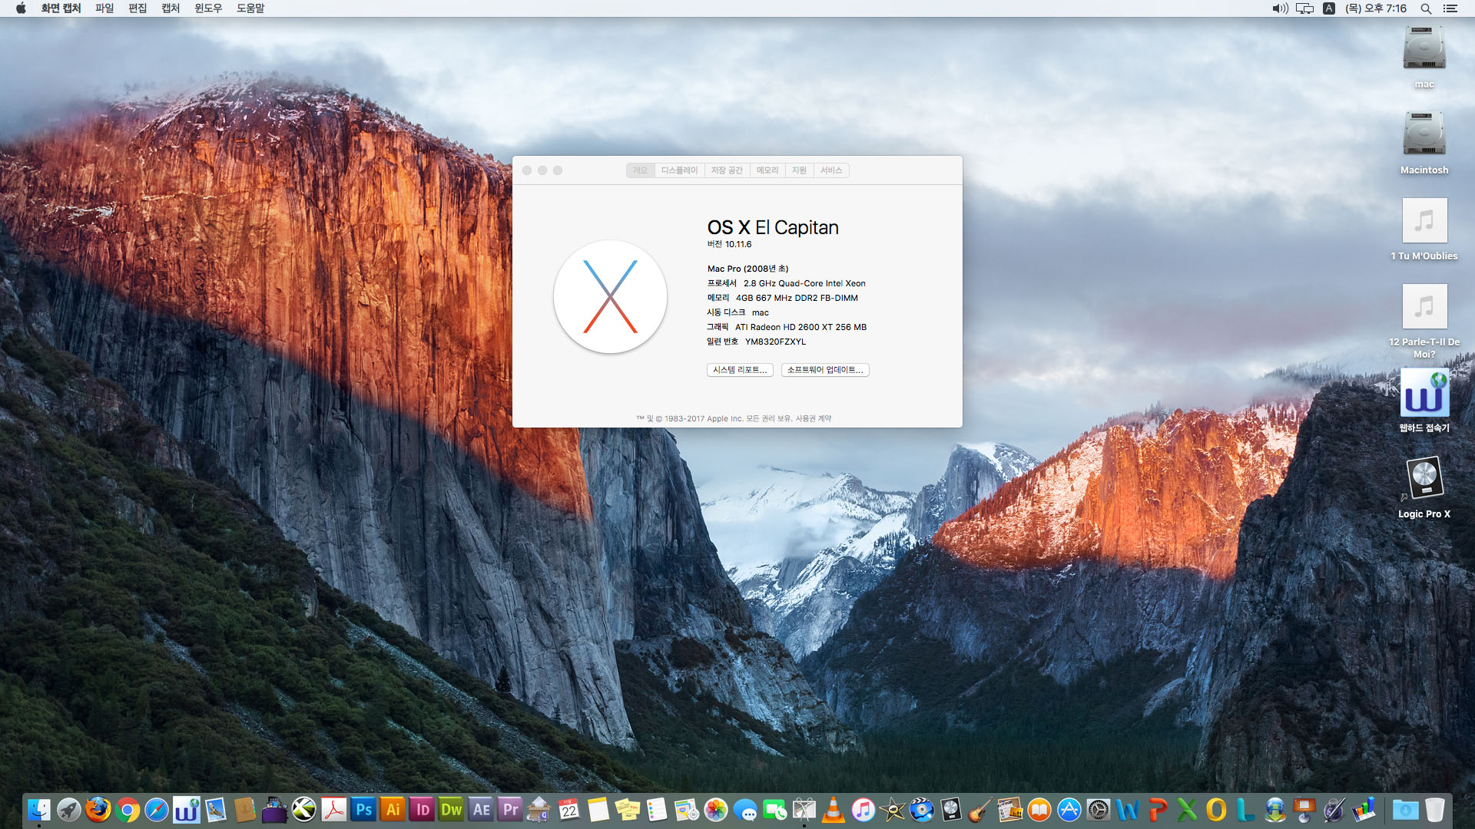This screenshot has width=1475, height=829.
Task: Open the 캡처 menu in menu bar
Action: tap(171, 8)
